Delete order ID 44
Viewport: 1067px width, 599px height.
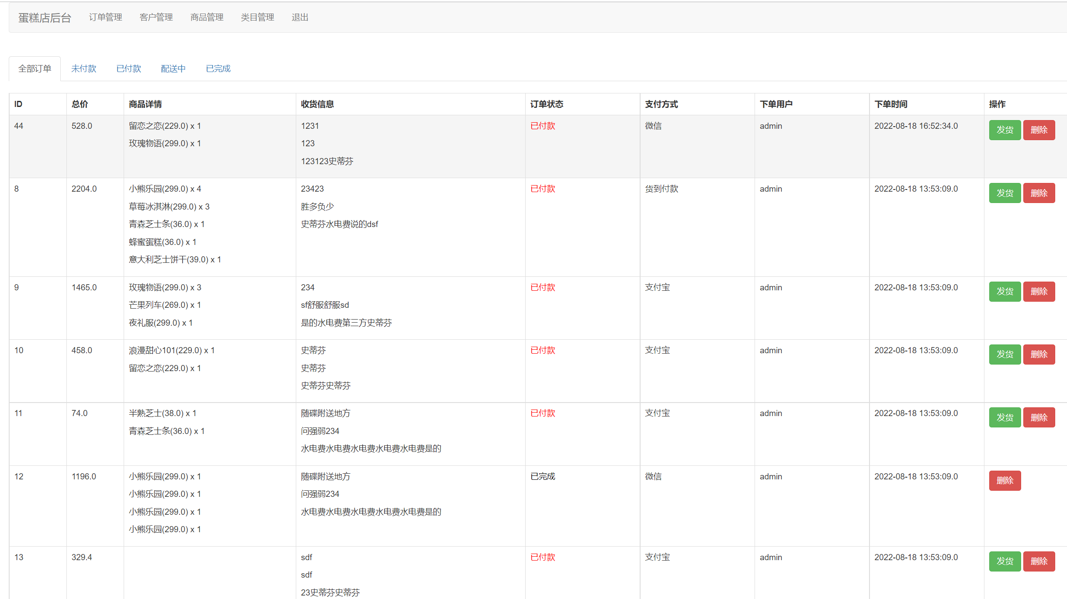point(1039,130)
